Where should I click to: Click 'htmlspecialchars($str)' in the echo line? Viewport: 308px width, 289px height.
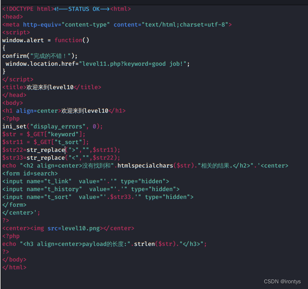[x=156, y=166]
